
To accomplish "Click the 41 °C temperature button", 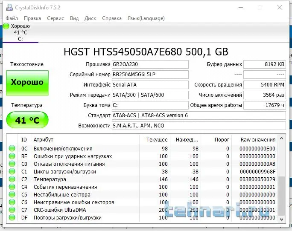I will click(27, 120).
